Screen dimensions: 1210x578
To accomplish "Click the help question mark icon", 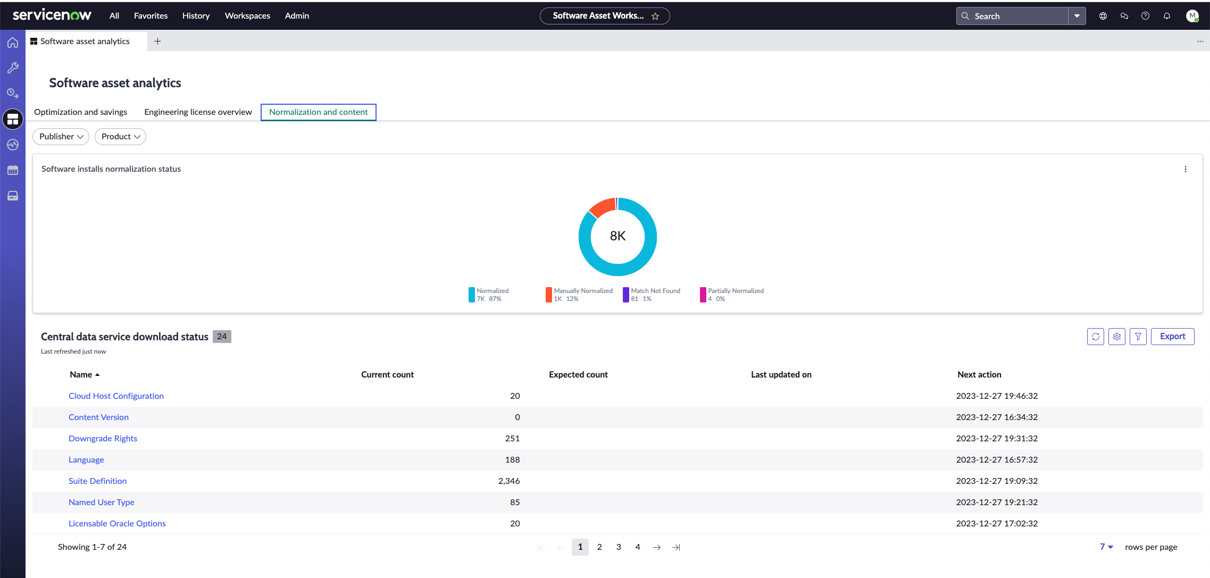I will coord(1145,16).
